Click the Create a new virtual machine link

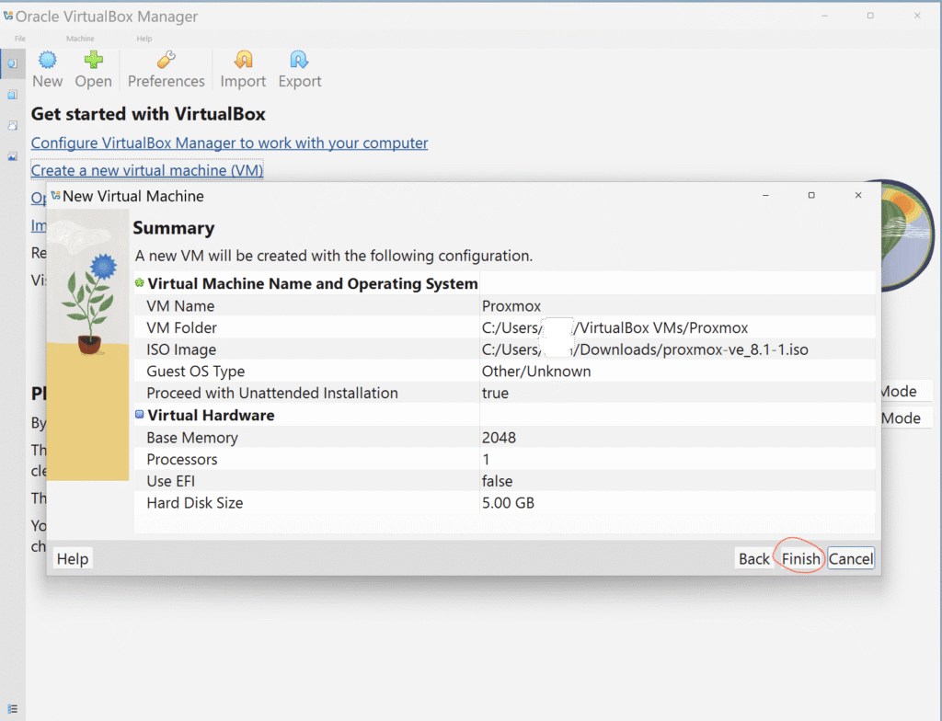click(147, 171)
